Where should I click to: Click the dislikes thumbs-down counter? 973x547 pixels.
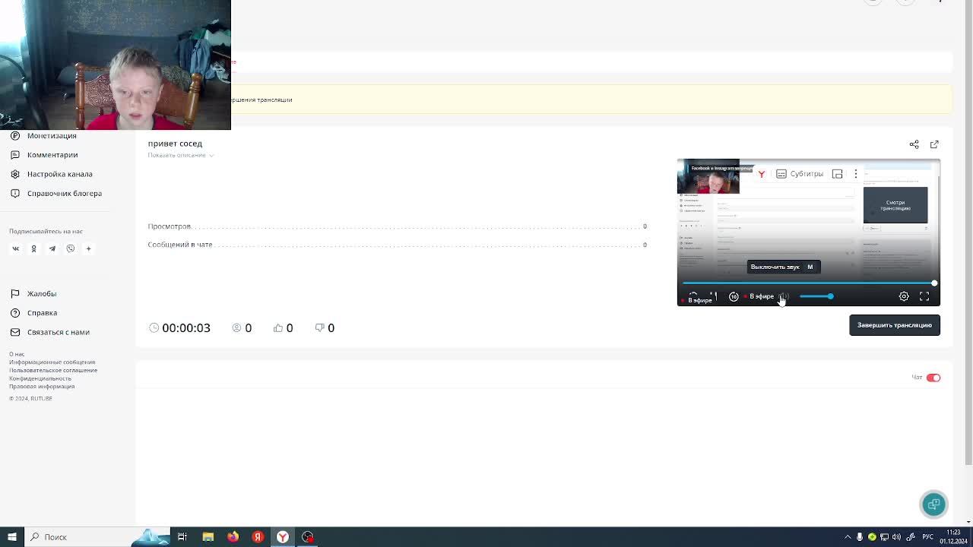pos(325,327)
